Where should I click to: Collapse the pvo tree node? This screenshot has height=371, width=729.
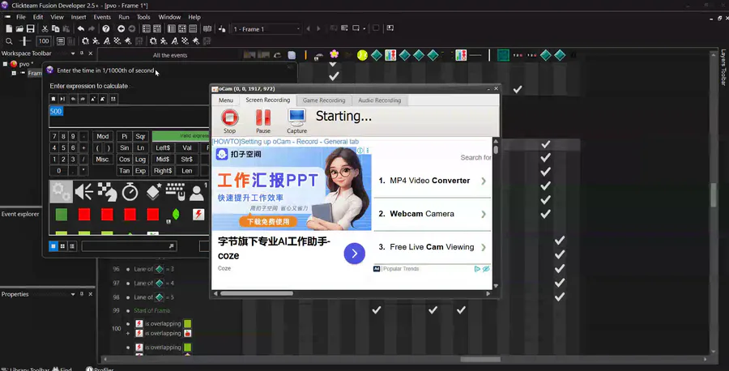[x=5, y=64]
